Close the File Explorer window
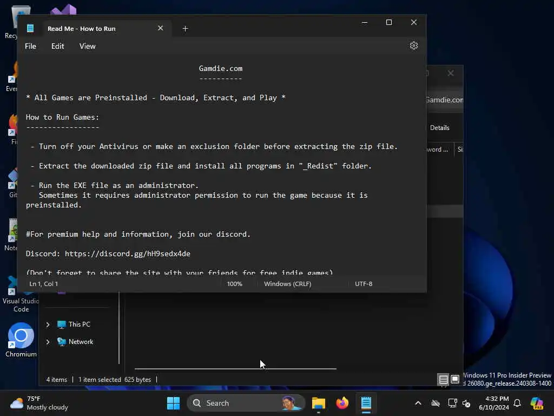The width and height of the screenshot is (554, 416). point(451,73)
